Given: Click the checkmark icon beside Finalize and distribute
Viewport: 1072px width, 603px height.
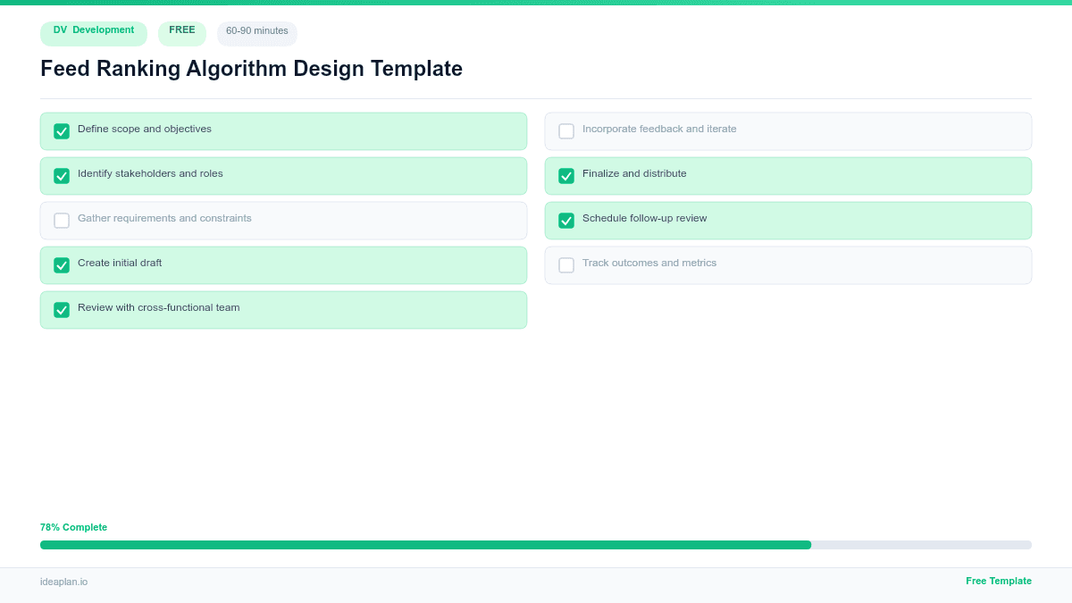Looking at the screenshot, I should 566,175.
